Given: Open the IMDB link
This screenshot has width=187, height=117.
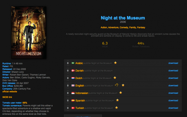Looking at the screenshot, I should pos(7,97).
